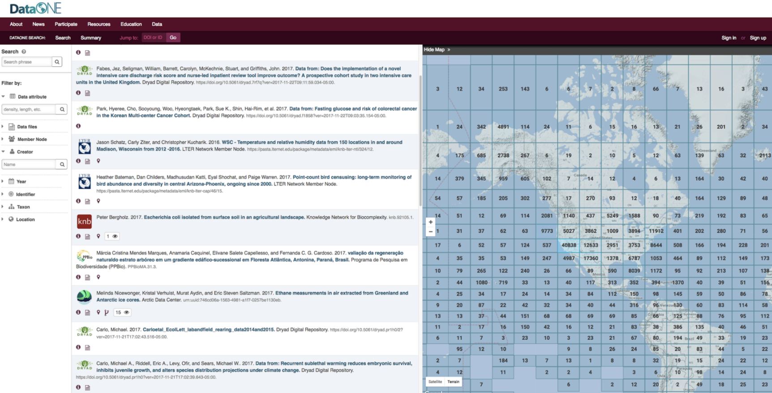Click the density, length data attribute field
The image size is (772, 393).
click(29, 109)
